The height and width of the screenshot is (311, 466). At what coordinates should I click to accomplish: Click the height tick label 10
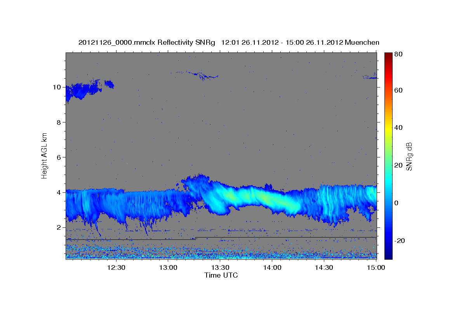[x=57, y=87]
